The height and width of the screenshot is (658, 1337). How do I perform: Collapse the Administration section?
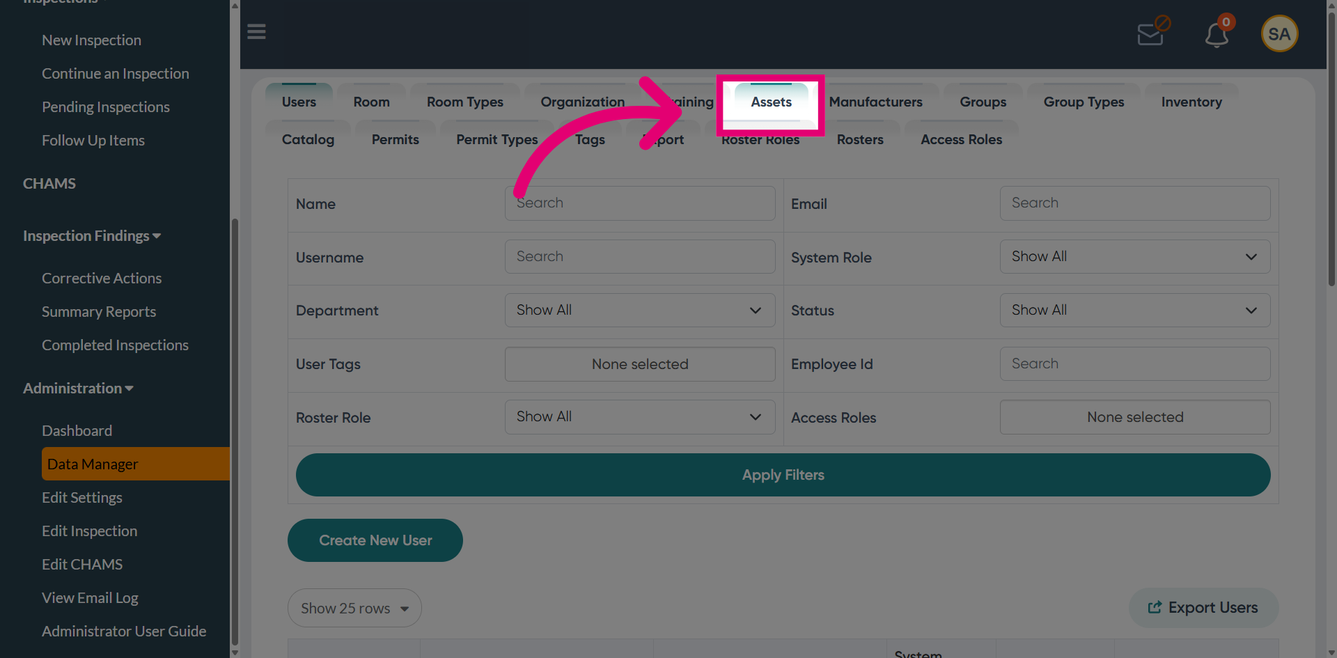coord(78,389)
